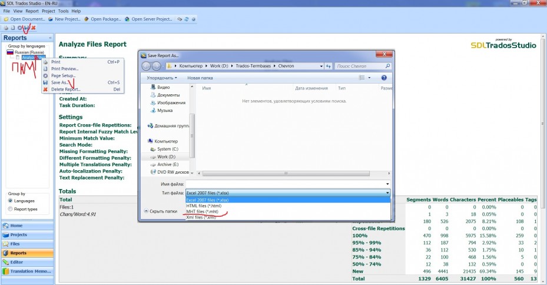This screenshot has width=547, height=285.
Task: Open the address bar history dropdown
Action: coord(321,66)
